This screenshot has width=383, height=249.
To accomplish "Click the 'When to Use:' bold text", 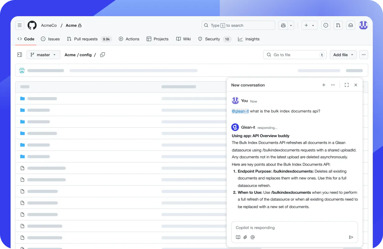I will coord(250,192).
